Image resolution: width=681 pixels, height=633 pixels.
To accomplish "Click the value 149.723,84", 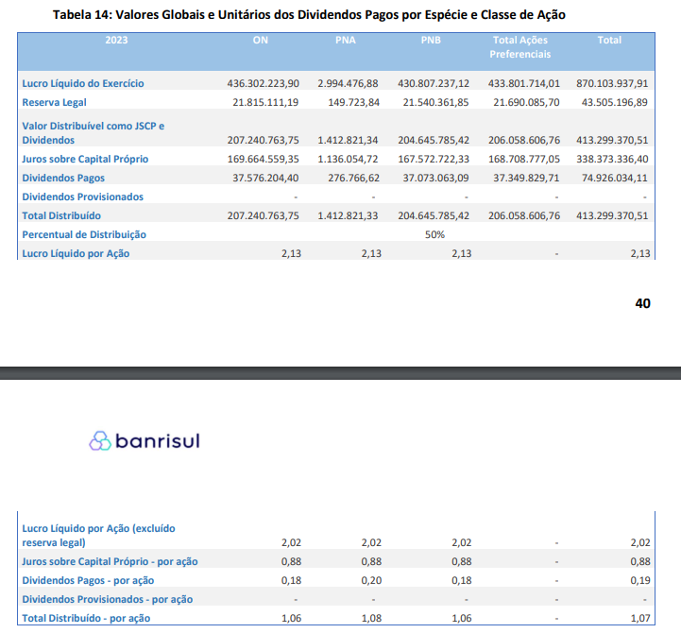I will coord(353,103).
